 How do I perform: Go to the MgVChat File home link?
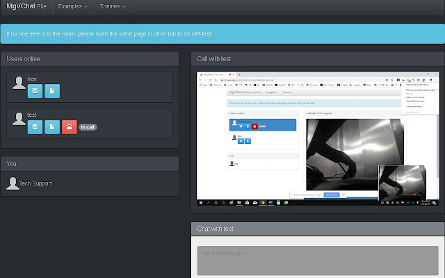(x=26, y=6)
